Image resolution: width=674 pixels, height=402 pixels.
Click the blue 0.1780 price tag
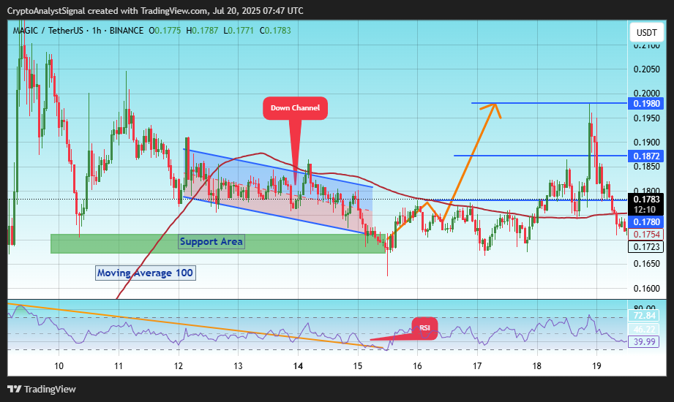645,222
